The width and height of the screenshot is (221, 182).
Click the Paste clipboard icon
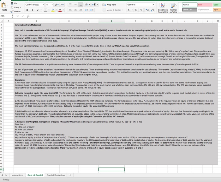pyautogui.click(x=3, y=5)
